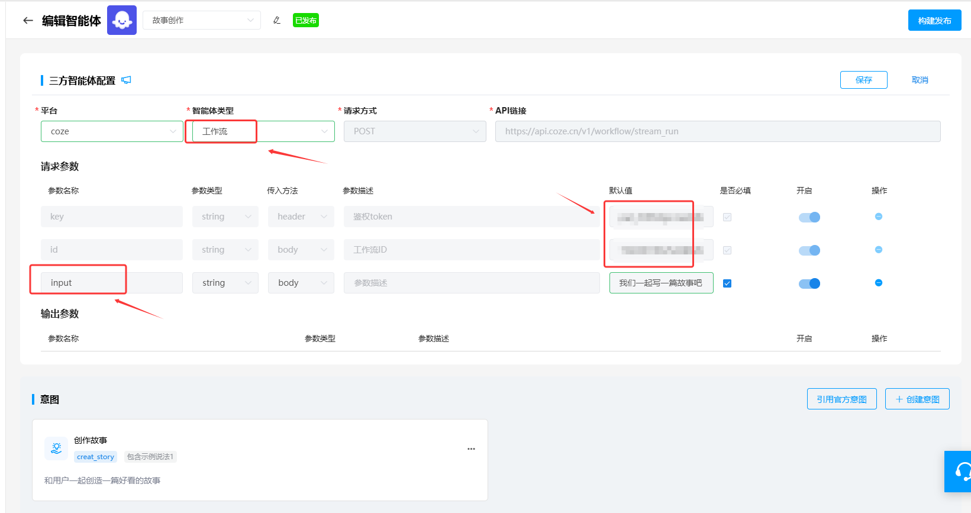Toggle the 开启 switch for key parameter
The image size is (971, 513).
[809, 217]
